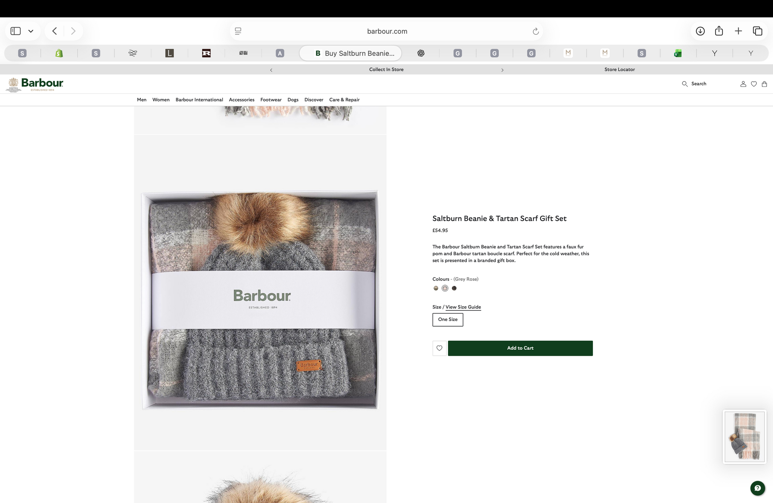Tap the Share icon in Safari toolbar
The width and height of the screenshot is (773, 503).
[719, 31]
